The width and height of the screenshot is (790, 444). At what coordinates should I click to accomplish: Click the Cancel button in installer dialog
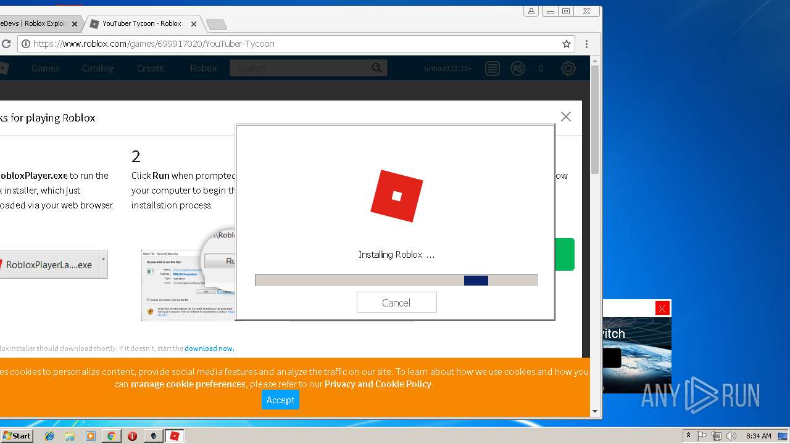pyautogui.click(x=396, y=302)
